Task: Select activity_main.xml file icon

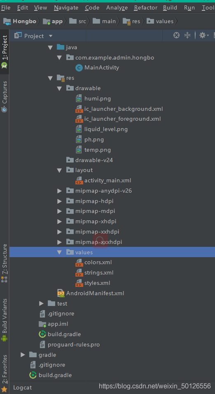Action: (x=79, y=180)
